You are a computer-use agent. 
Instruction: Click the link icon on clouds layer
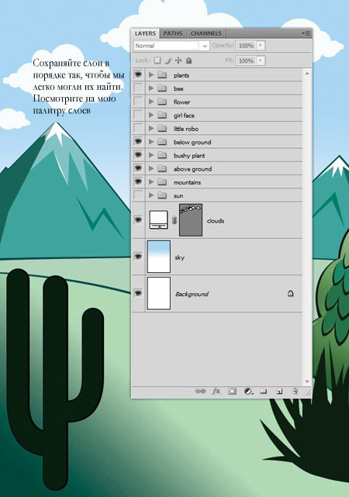(x=174, y=220)
